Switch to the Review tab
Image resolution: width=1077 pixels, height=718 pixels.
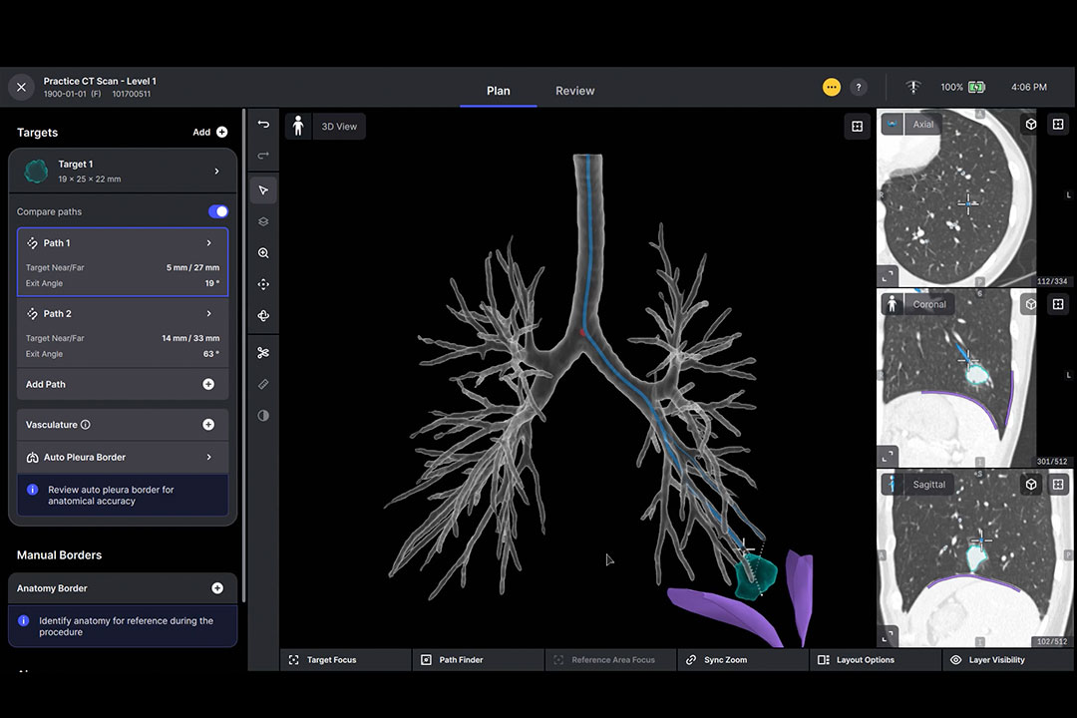(x=574, y=91)
